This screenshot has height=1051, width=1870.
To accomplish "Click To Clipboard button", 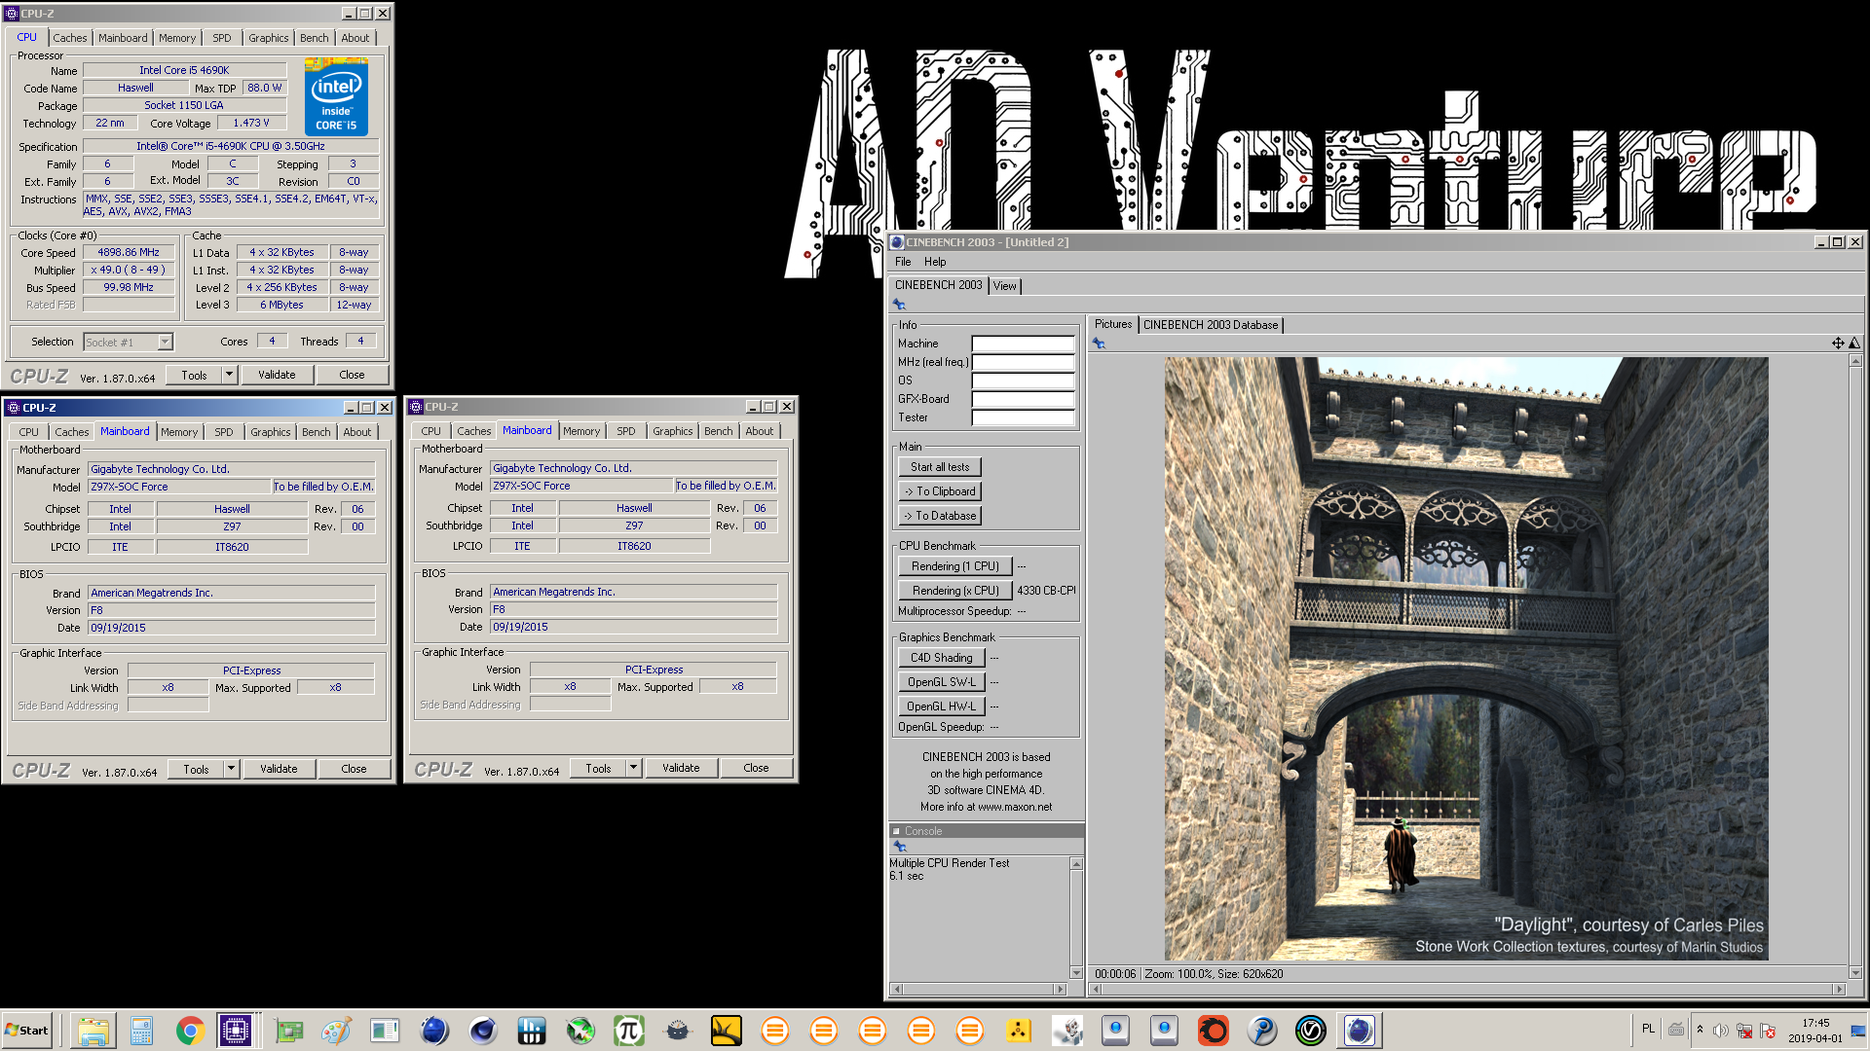I will [940, 491].
